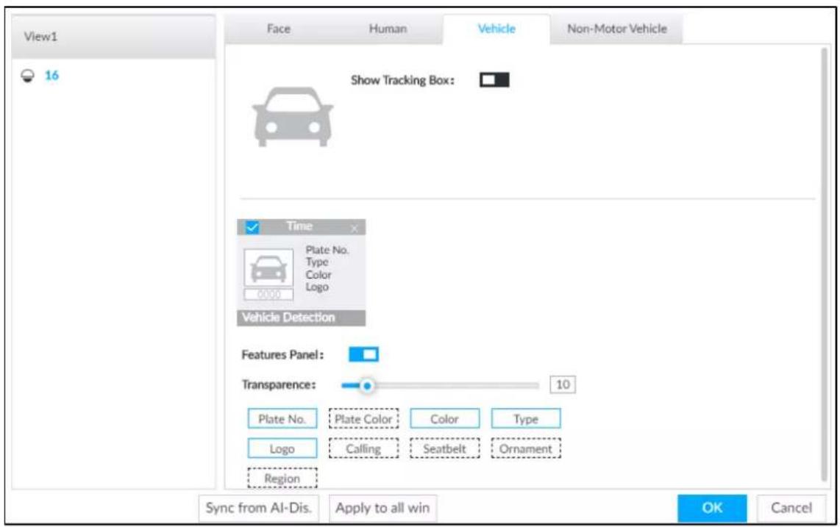Confirm settings with OK button

click(x=712, y=508)
